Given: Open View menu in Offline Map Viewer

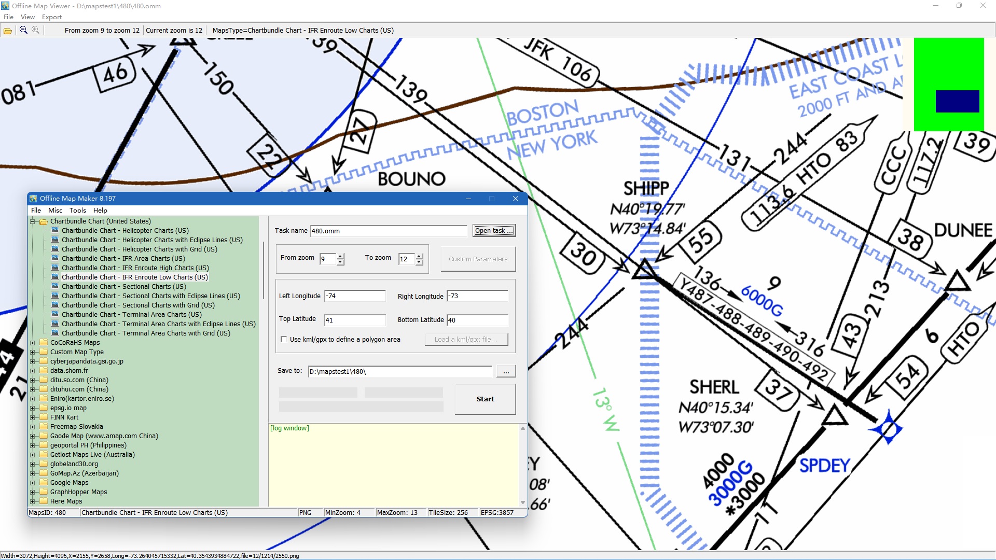Looking at the screenshot, I should (27, 17).
